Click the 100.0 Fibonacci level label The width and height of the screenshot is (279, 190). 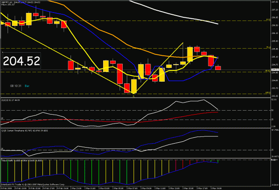pyautogui.click(x=268, y=93)
